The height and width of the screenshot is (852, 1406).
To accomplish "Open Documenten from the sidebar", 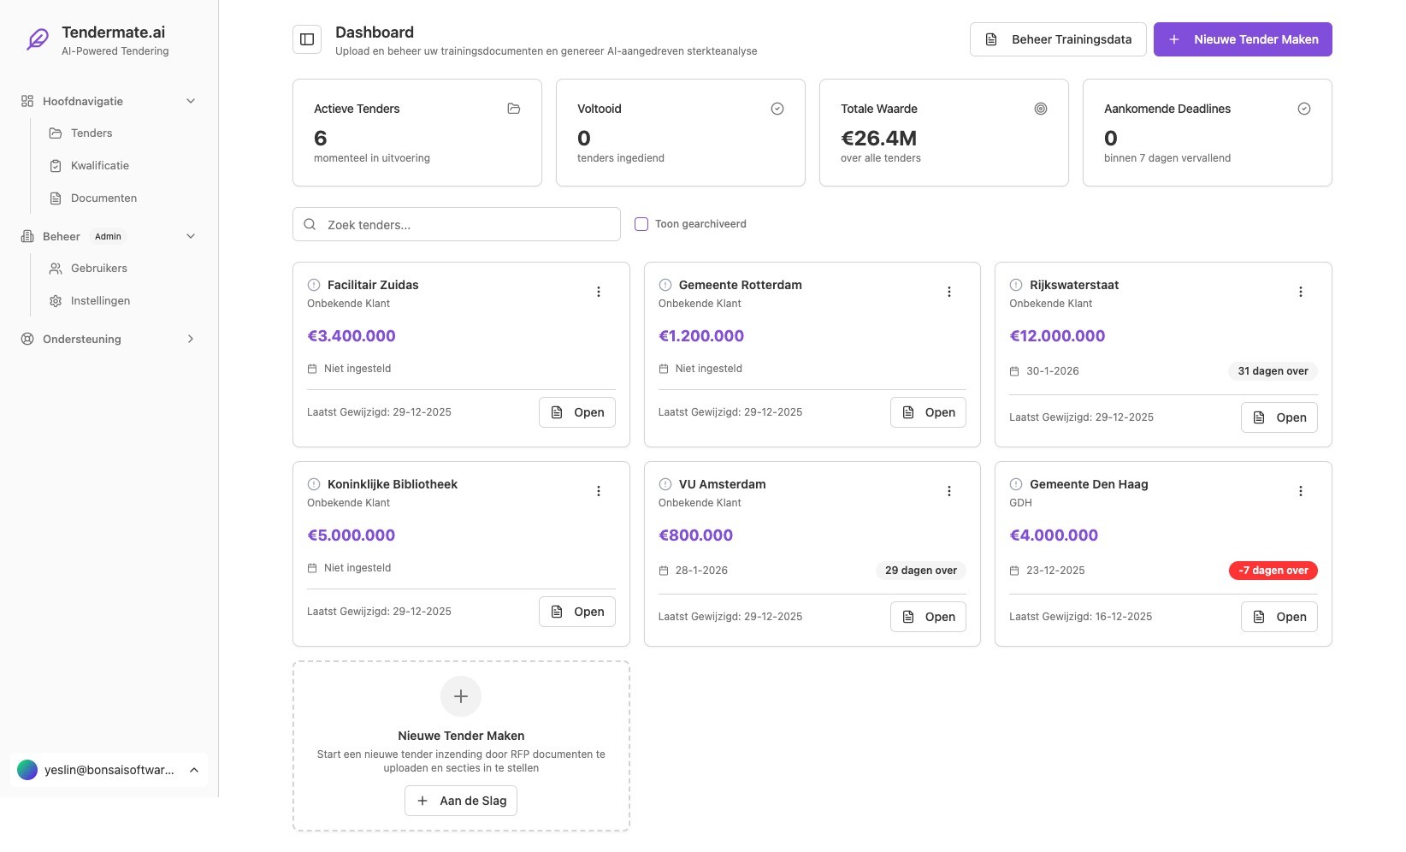I will (103, 198).
